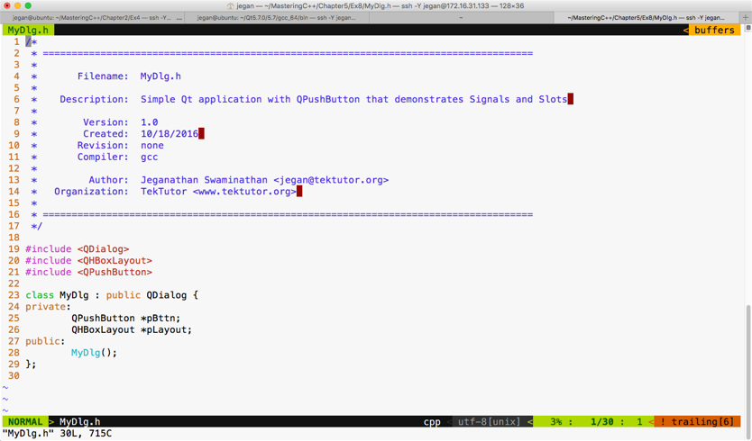Click the version value "1.0"
752x441 pixels.
click(149, 122)
